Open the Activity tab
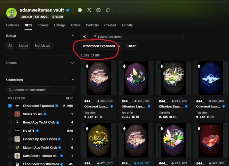This screenshot has width=229, height=166. [x=127, y=25]
